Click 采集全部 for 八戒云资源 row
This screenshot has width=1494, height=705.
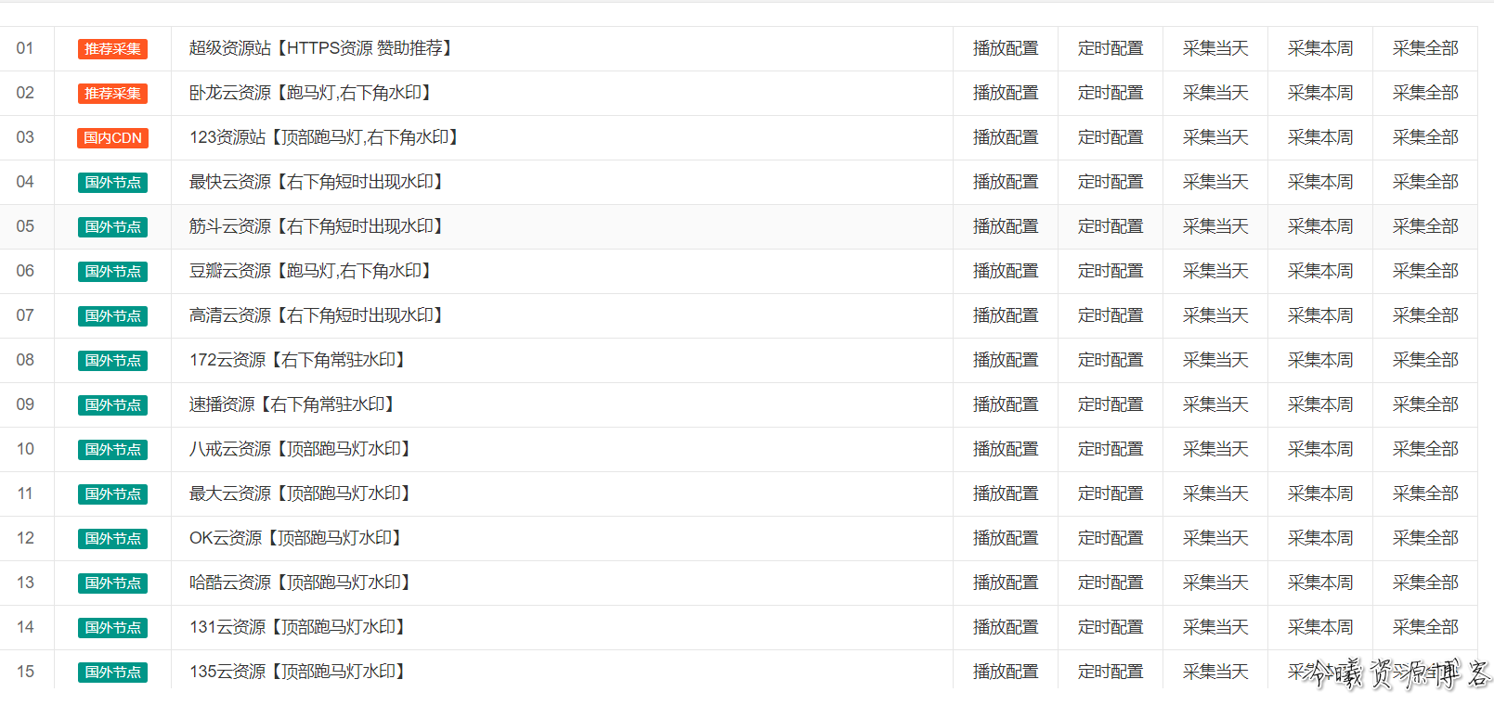pos(1425,449)
